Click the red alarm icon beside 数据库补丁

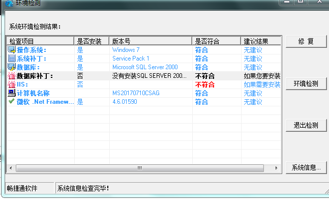tap(12, 76)
